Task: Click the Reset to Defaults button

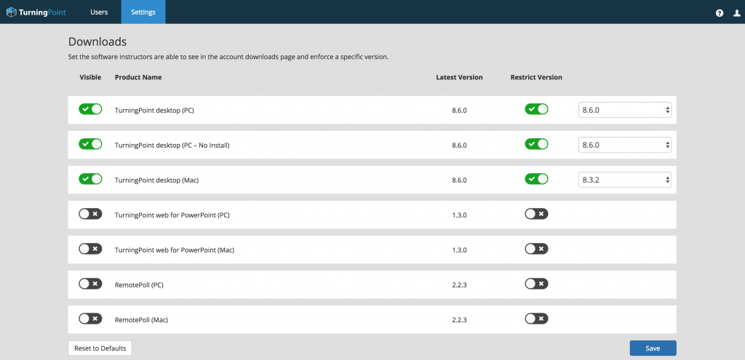Action: [x=100, y=348]
